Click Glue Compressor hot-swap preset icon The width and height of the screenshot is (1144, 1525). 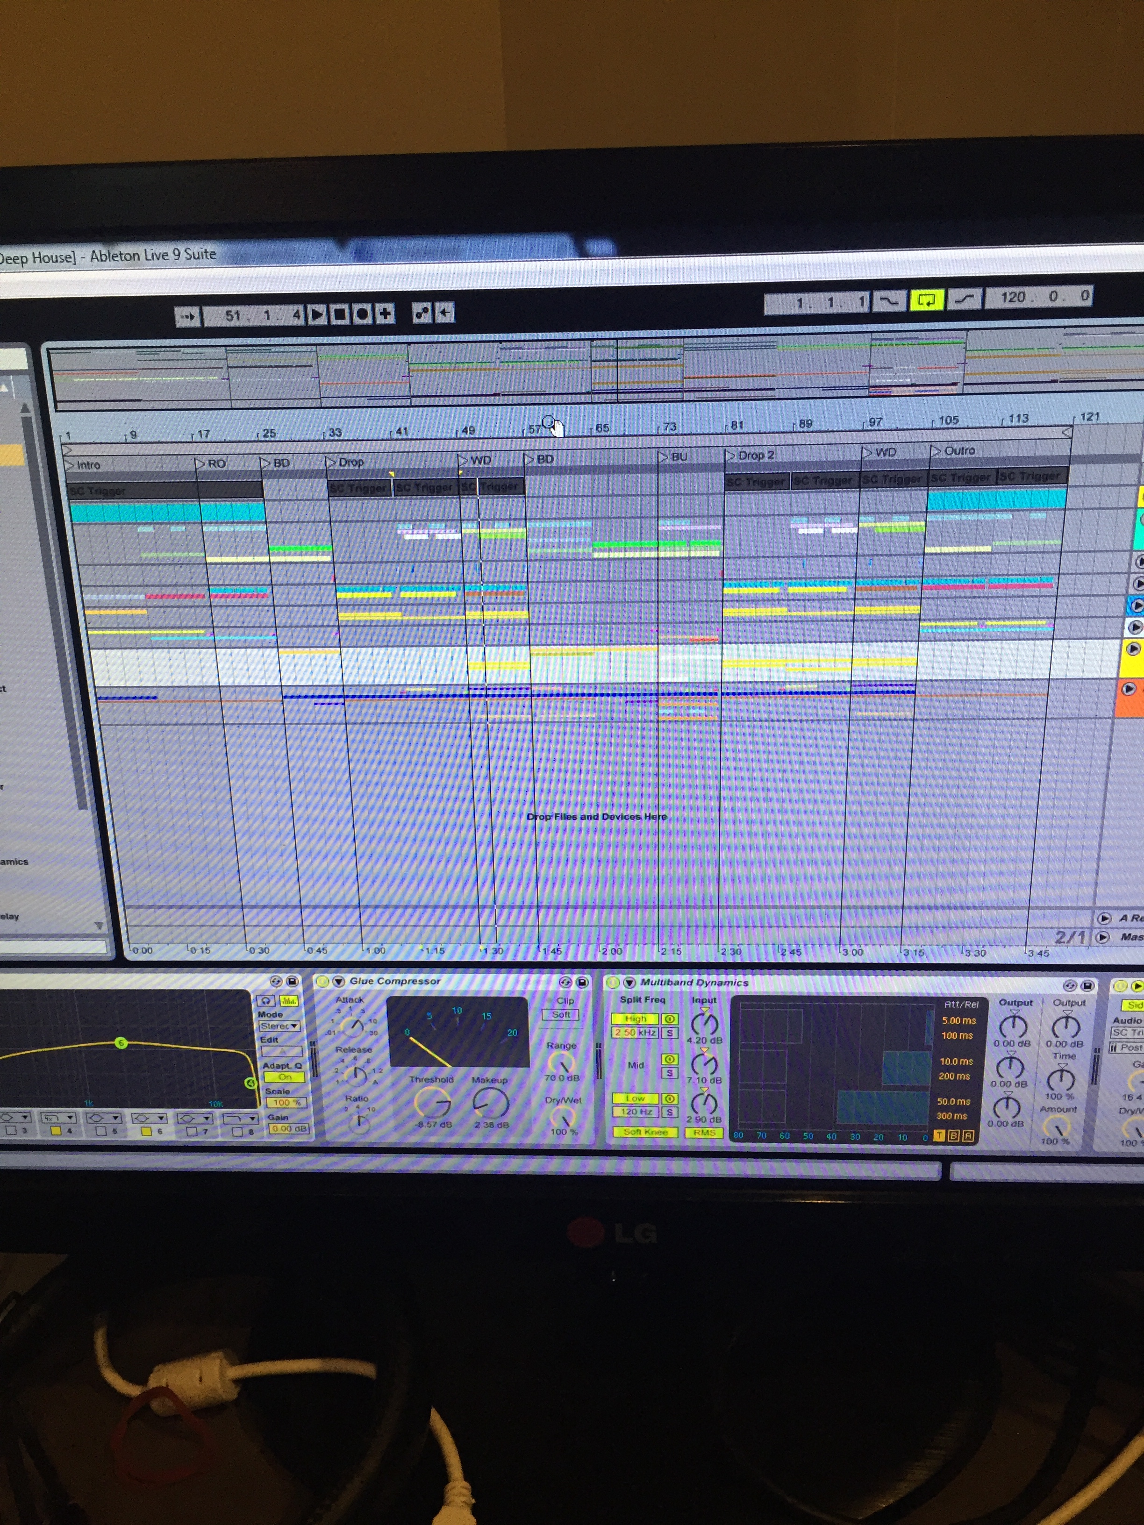[565, 982]
